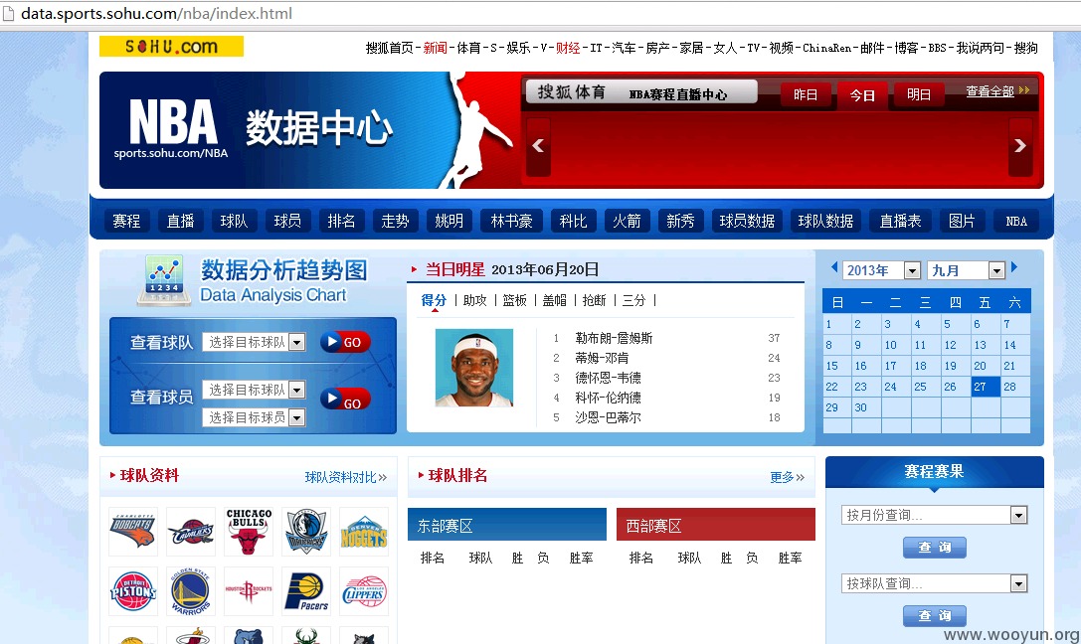Open the 2013年 year dropdown
This screenshot has height=644, width=1081.
[x=882, y=270]
